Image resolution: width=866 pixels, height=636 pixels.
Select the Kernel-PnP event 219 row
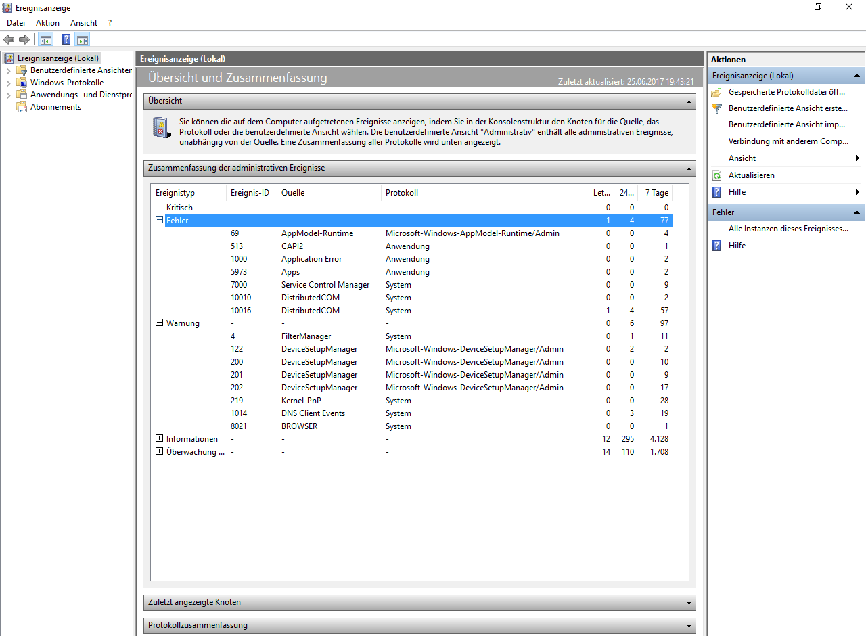(x=413, y=401)
